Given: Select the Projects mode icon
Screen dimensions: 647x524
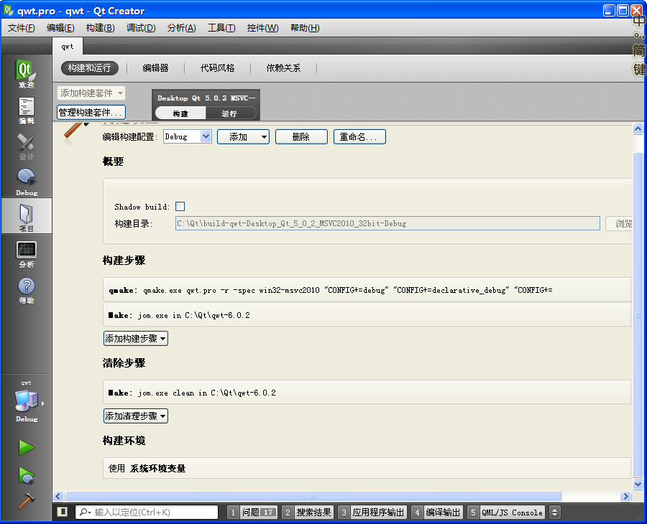Looking at the screenshot, I should coord(27,217).
